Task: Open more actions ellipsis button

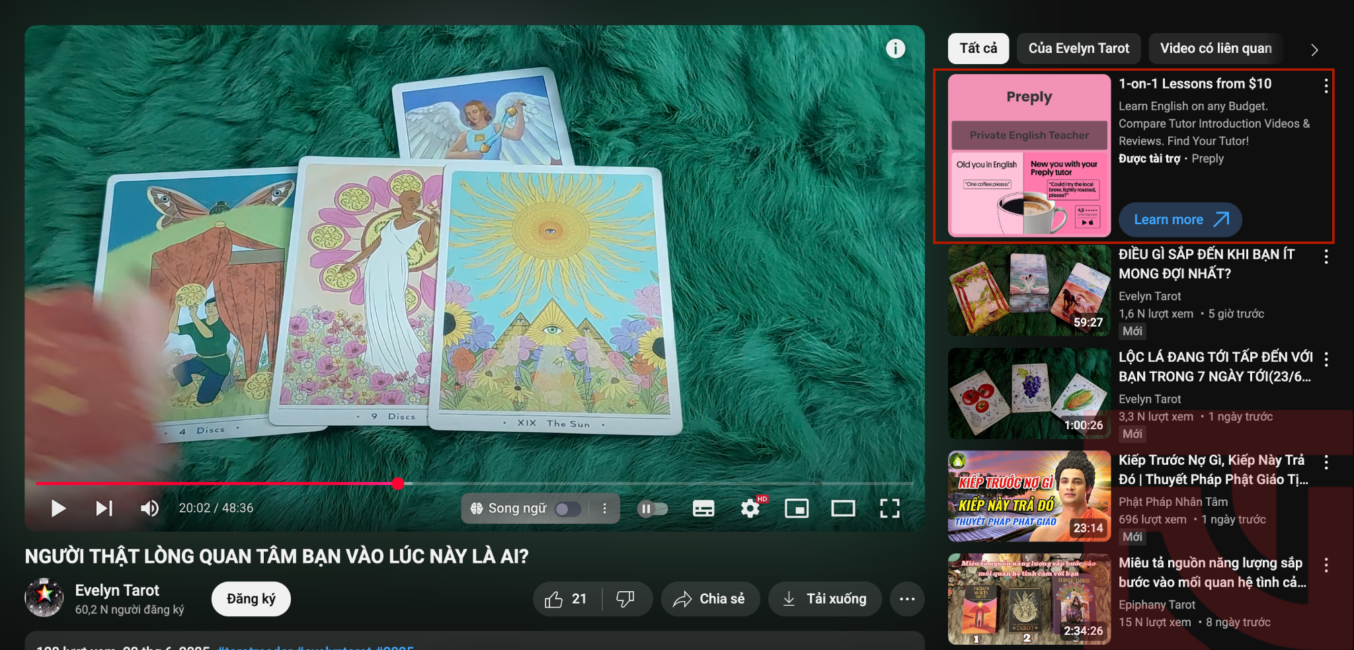Action: [x=907, y=599]
